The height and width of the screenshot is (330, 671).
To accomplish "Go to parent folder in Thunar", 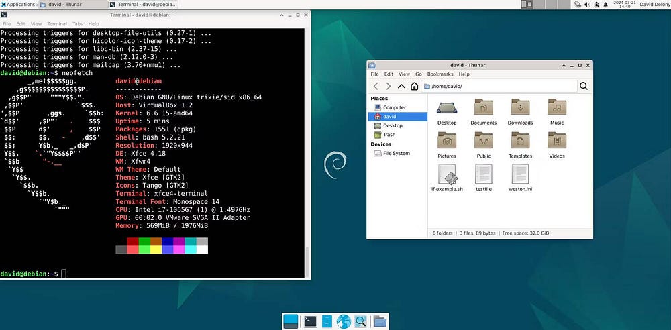I will 401,86.
